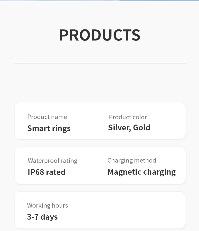Select the Product name label
The width and height of the screenshot is (199, 231).
pyautogui.click(x=47, y=117)
